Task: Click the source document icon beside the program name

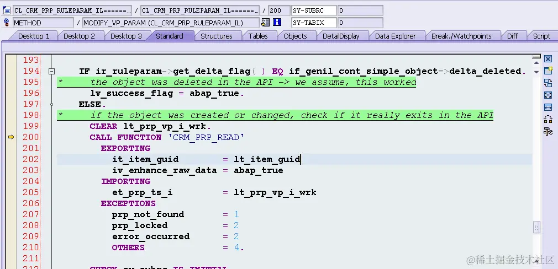Action: pyautogui.click(x=7, y=10)
